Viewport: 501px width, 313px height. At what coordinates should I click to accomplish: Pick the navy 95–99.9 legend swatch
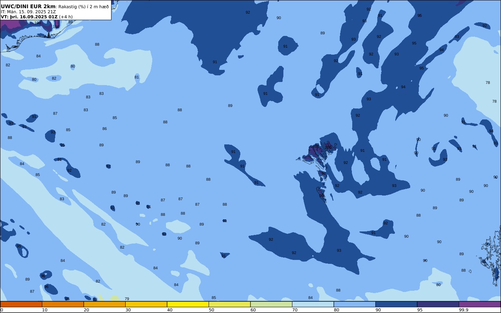click(438, 304)
